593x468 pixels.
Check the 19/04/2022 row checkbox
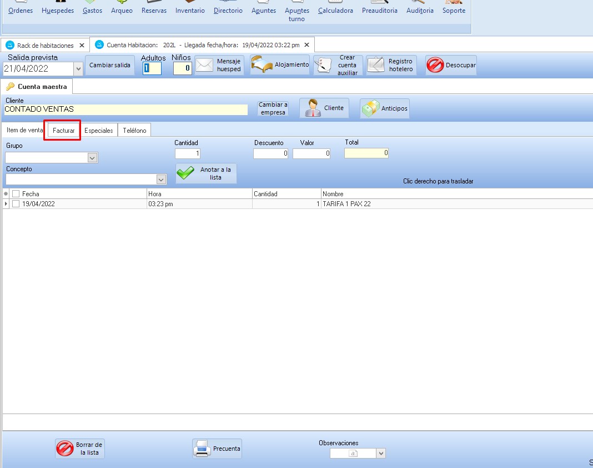[x=16, y=204]
